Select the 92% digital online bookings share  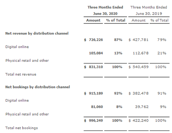118,93
